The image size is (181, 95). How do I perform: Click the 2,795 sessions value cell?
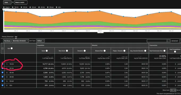[x=82, y=73]
